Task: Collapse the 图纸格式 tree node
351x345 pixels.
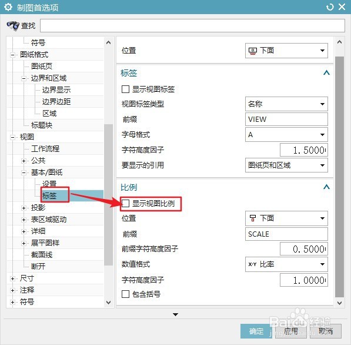Action: [x=13, y=55]
